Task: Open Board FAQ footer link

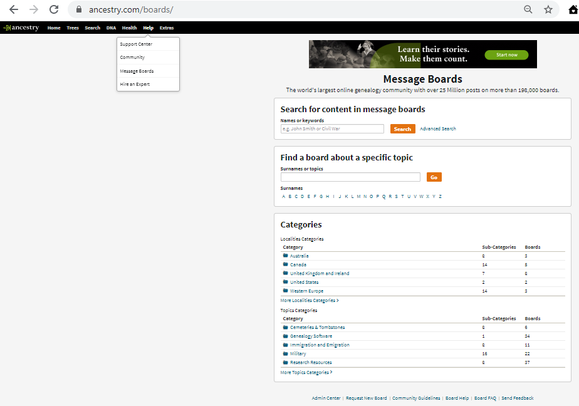Action: [x=485, y=398]
